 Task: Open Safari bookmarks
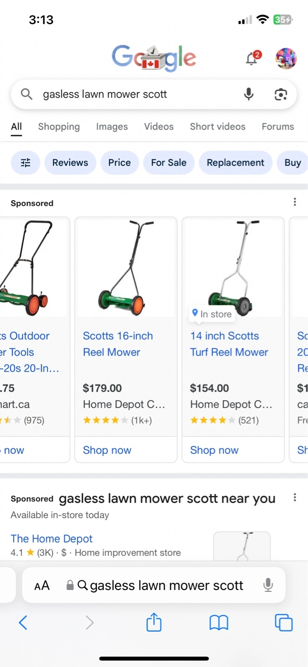(x=219, y=623)
